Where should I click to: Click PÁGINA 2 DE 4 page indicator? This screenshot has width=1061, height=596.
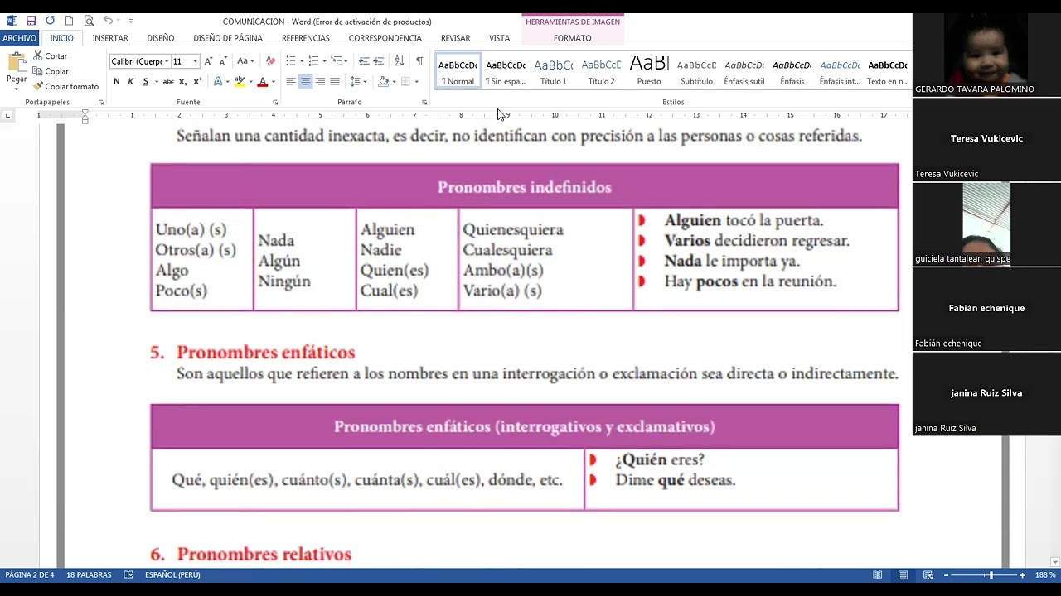(x=30, y=574)
